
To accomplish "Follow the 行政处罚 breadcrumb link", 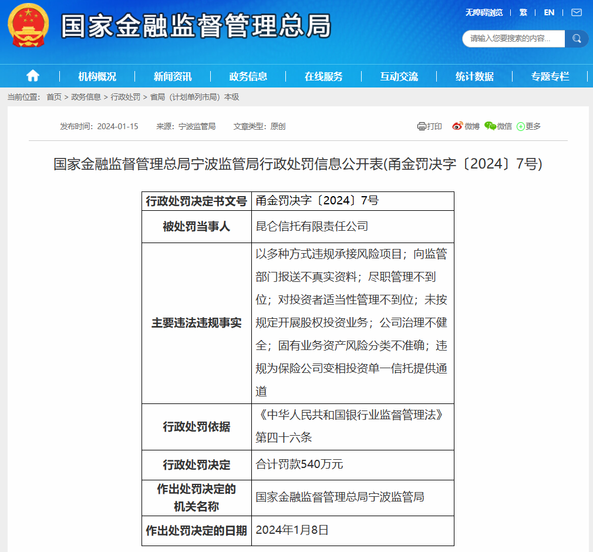I will point(125,97).
